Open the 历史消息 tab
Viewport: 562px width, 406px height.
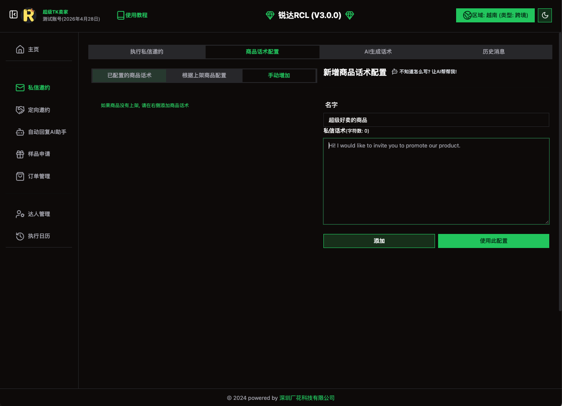[x=493, y=52]
